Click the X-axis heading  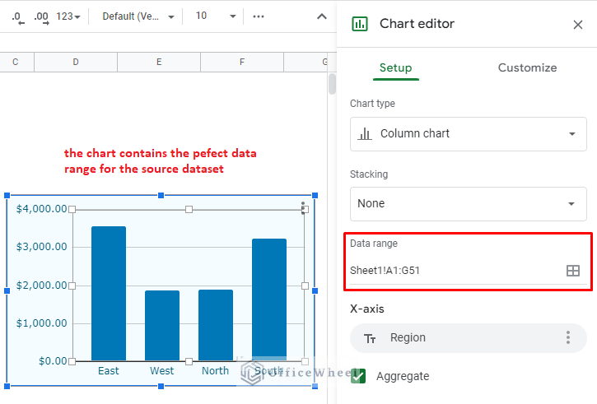[x=367, y=309]
